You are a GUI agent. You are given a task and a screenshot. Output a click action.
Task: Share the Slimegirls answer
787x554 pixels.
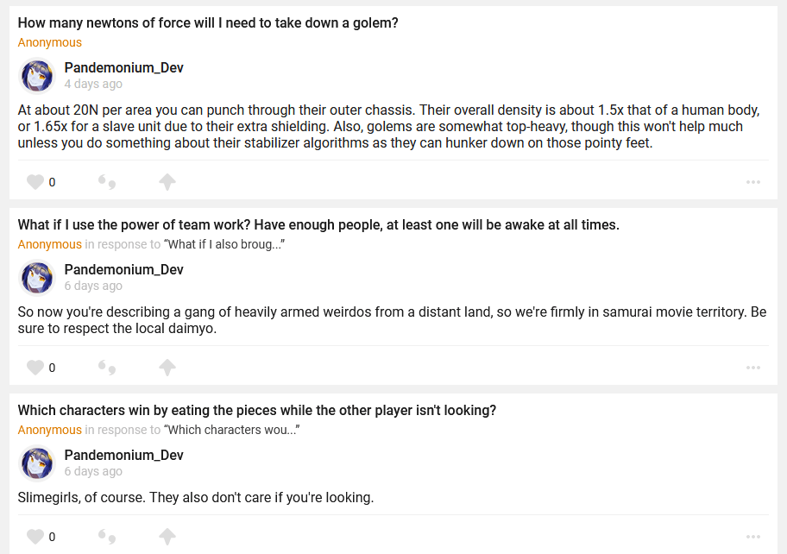tap(167, 537)
